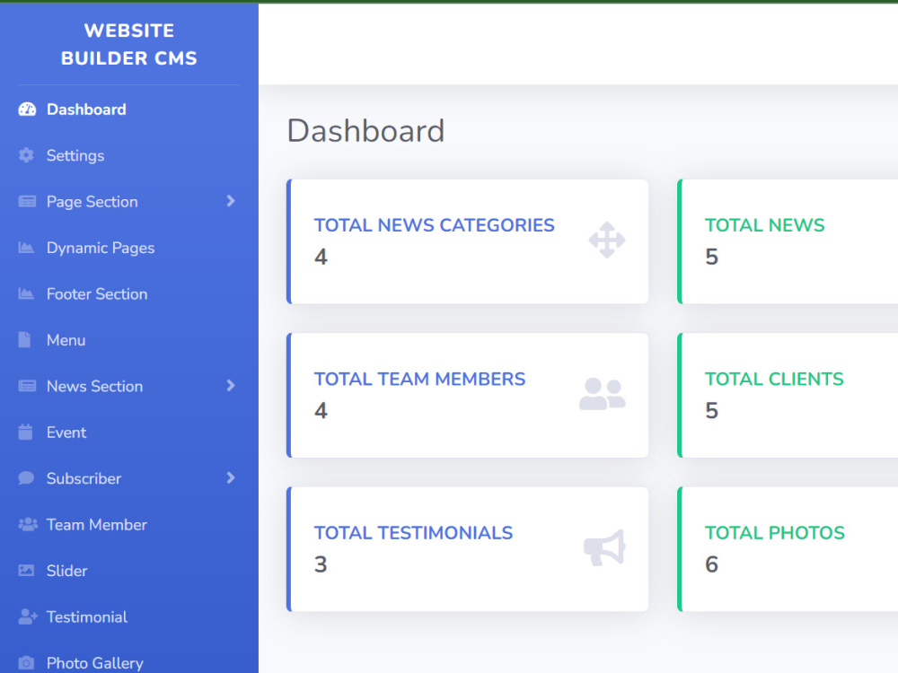Click the count 6 under Total Photos

712,564
